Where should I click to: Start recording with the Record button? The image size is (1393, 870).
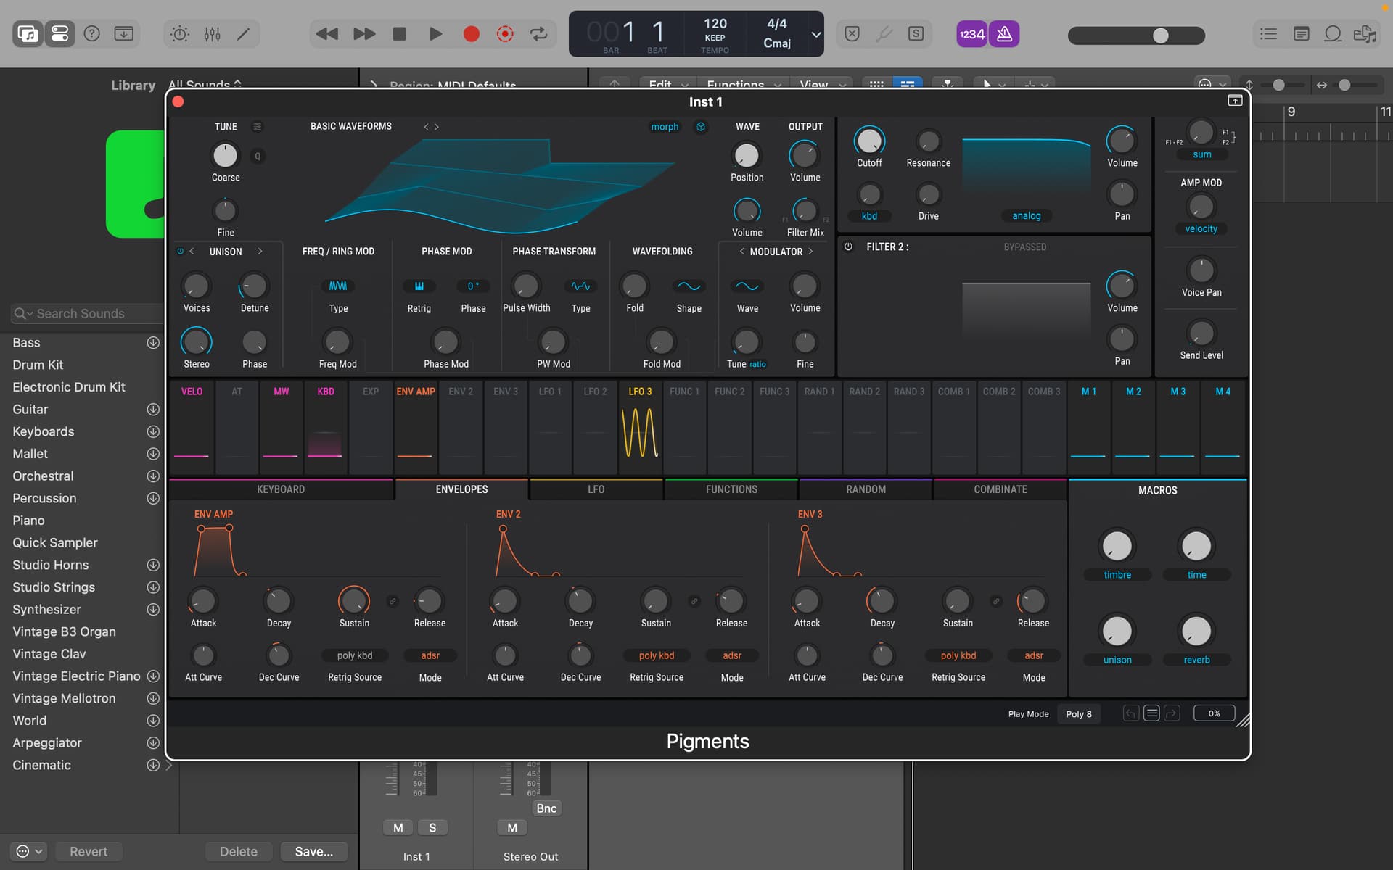point(472,34)
